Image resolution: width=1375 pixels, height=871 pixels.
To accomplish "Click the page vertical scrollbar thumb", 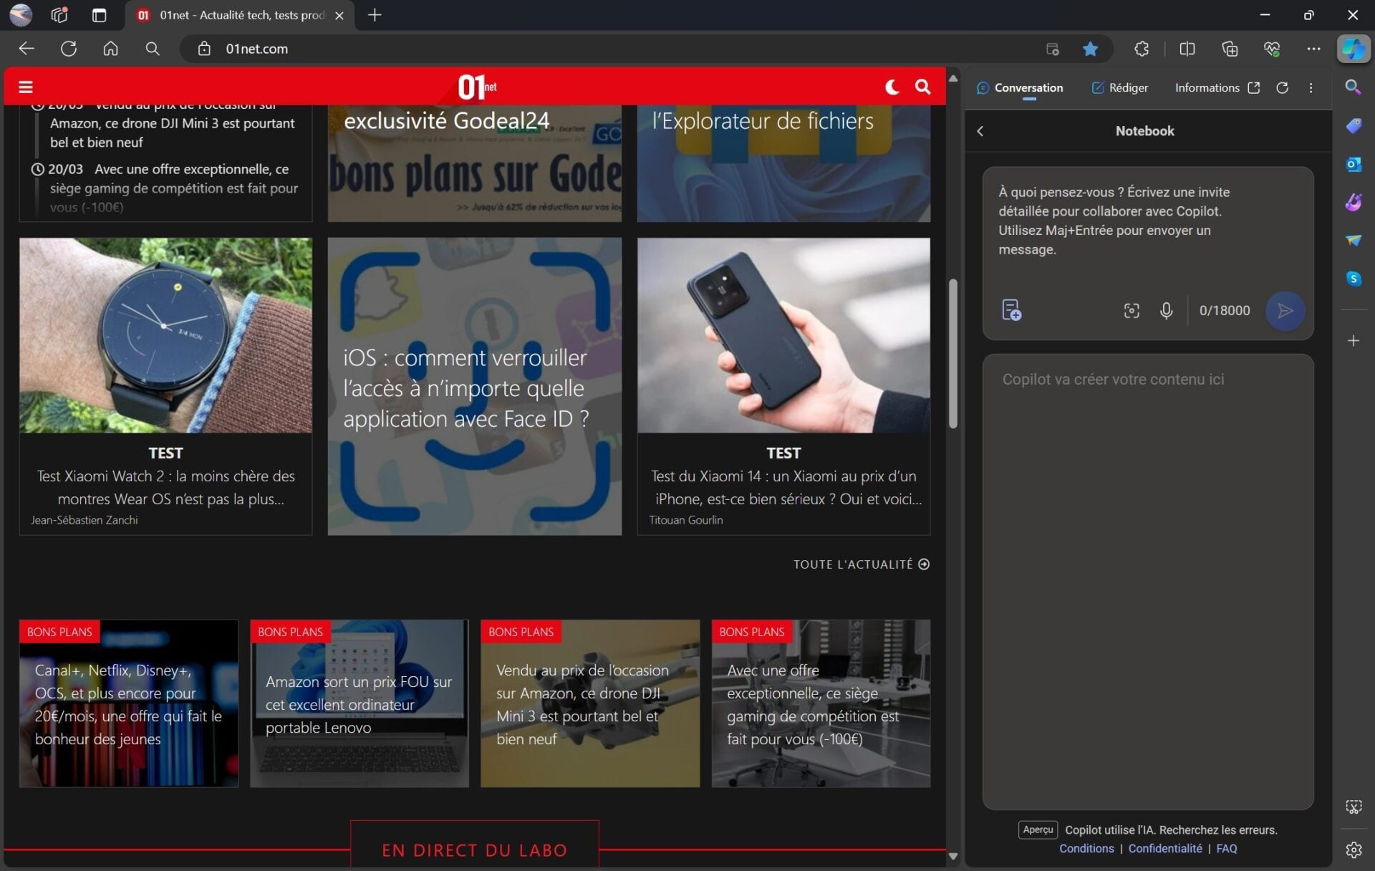I will [x=952, y=355].
